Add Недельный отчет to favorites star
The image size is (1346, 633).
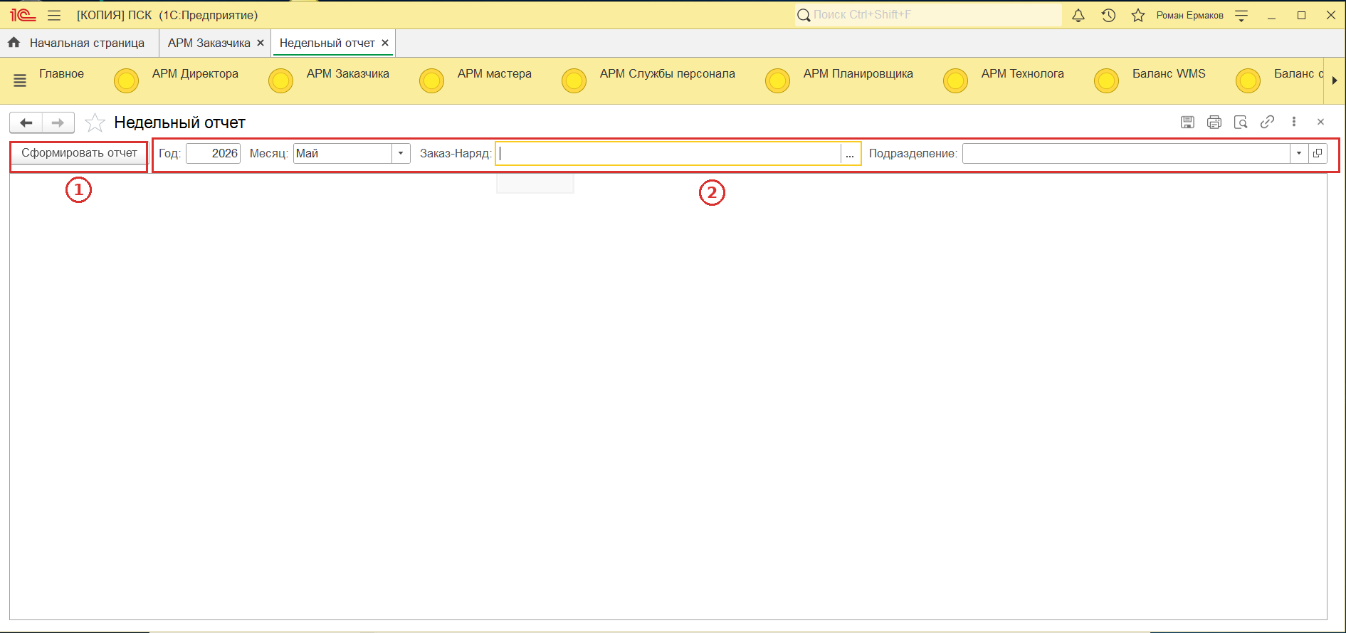[x=95, y=122]
